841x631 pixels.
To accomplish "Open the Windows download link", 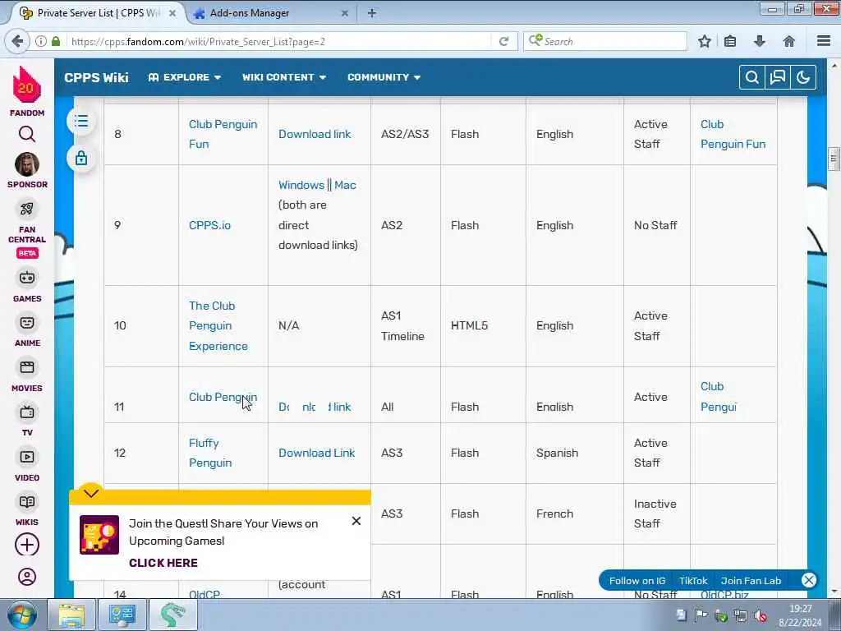I will [x=301, y=185].
